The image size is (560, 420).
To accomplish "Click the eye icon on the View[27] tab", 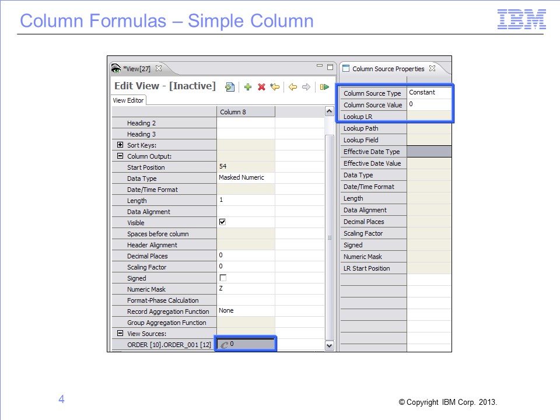I will (116, 68).
